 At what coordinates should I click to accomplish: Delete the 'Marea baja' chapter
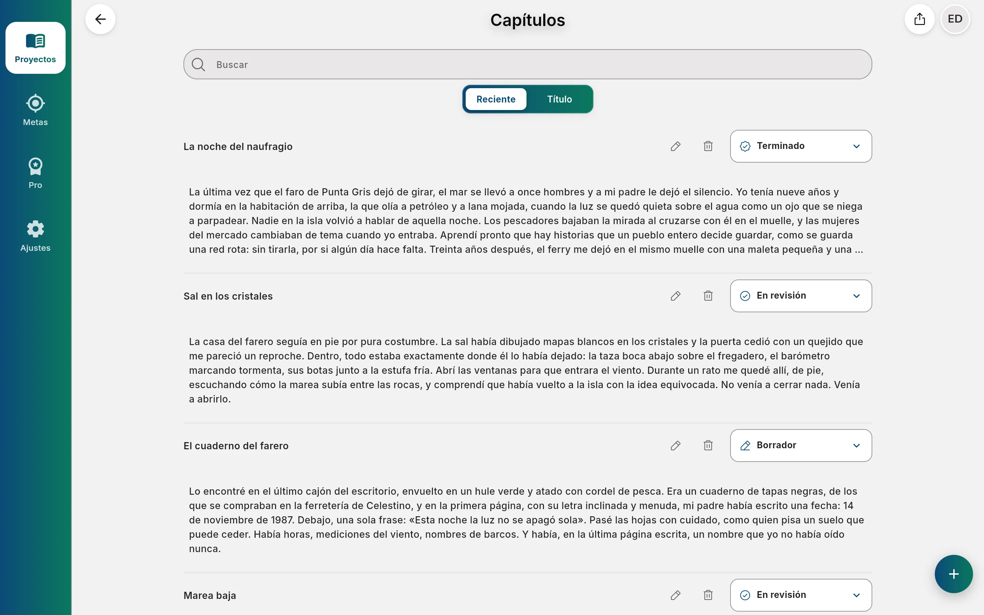[x=708, y=596]
